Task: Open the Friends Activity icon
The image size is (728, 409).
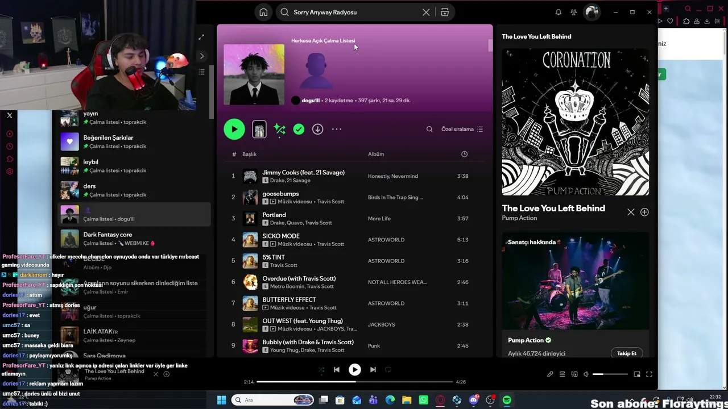Action: tap(574, 12)
